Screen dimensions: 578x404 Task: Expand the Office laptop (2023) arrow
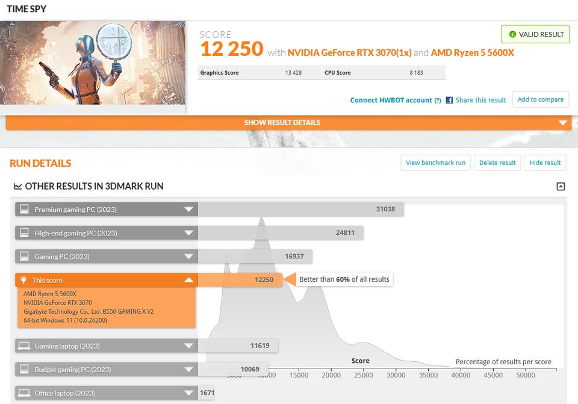pyautogui.click(x=188, y=393)
